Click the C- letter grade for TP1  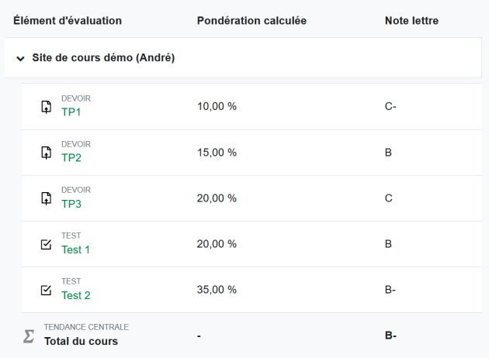[390, 106]
